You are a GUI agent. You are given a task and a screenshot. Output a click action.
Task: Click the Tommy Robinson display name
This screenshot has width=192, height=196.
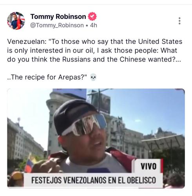point(58,16)
